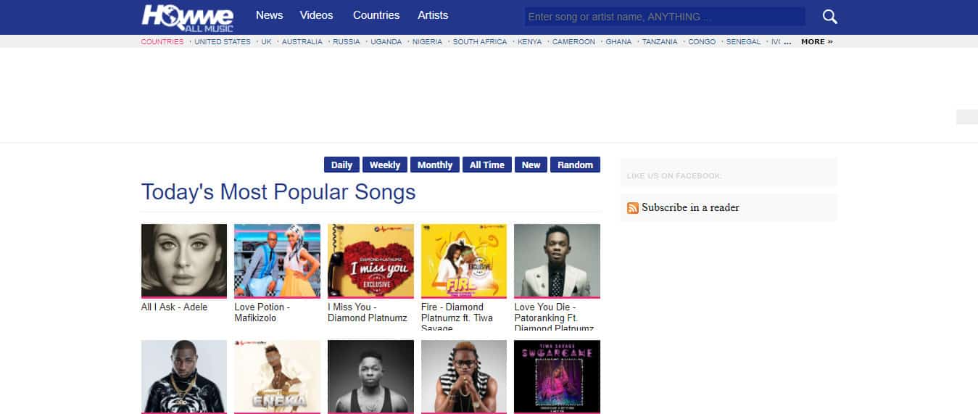Viewport: 978px width, 414px height.
Task: Focus the song or artist search field
Action: (665, 17)
